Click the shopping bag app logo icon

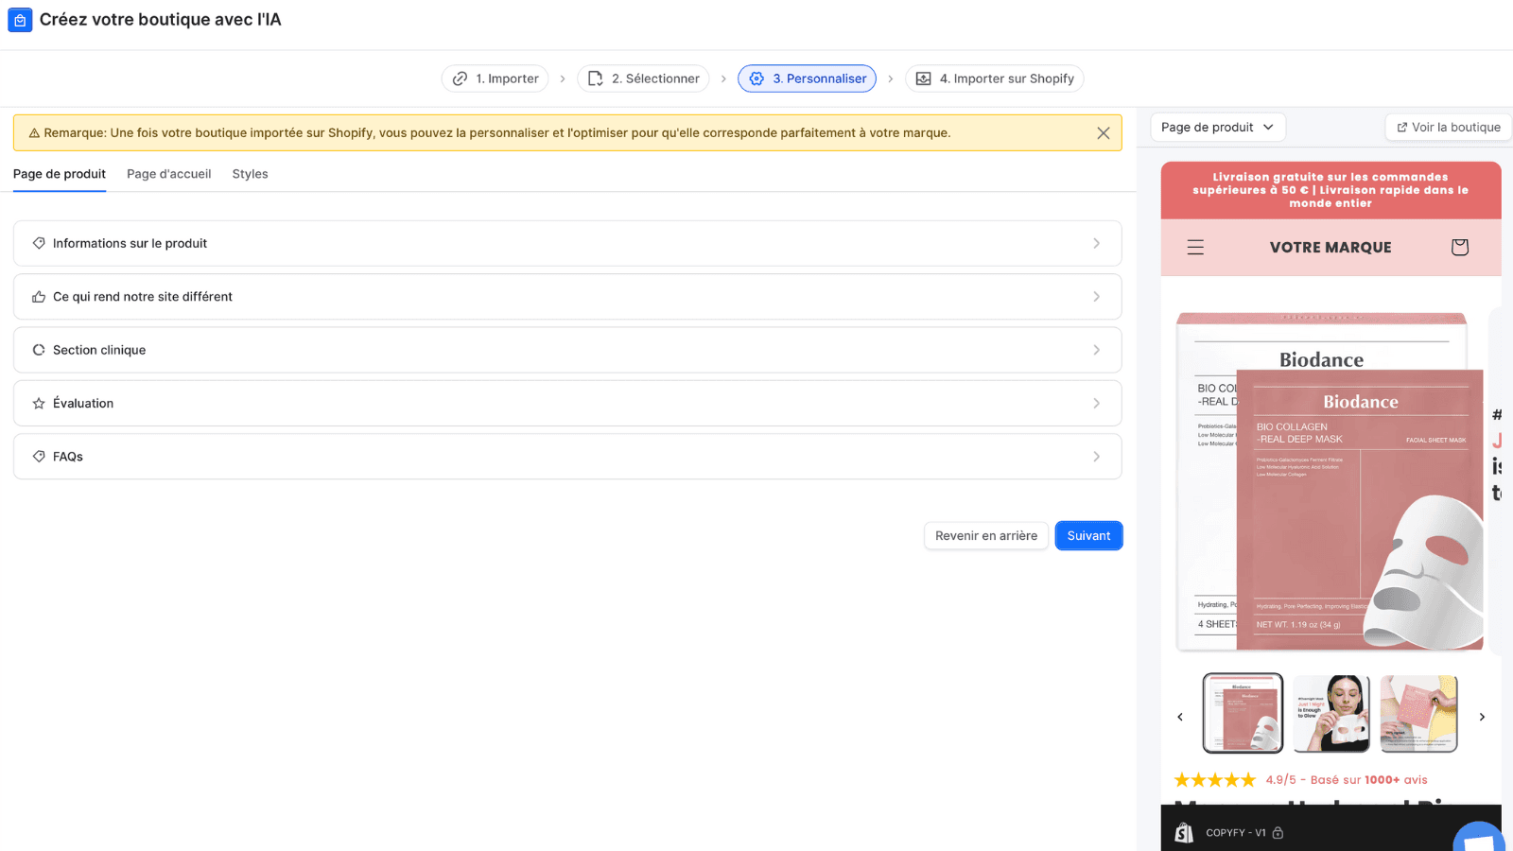[20, 20]
